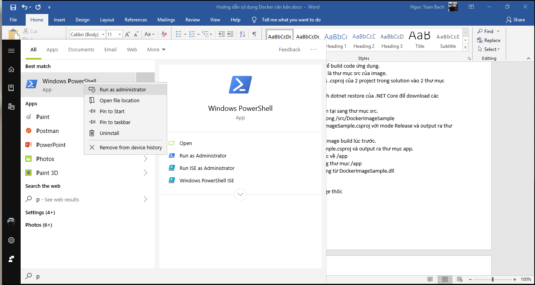Click the zoom slider handle
This screenshot has height=285, width=535.
493,279
